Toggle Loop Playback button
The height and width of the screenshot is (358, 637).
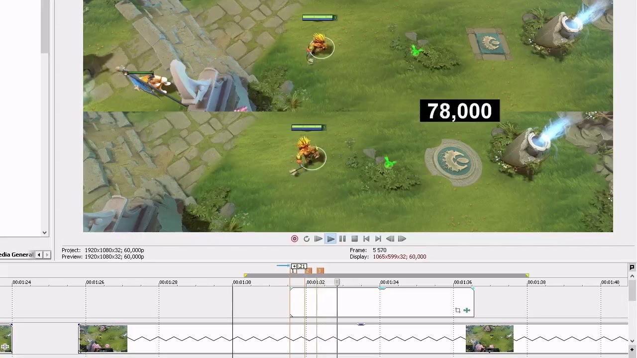coord(307,239)
